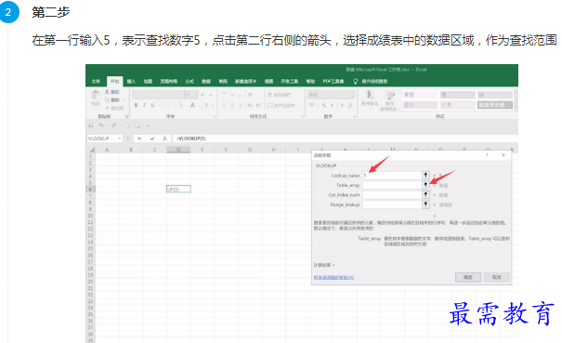This screenshot has height=343, width=562.
Task: Click the Range_lookup range selector arrow
Action: 425,204
